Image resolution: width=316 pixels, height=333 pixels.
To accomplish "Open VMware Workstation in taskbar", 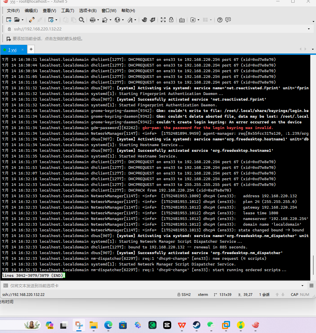I will (226, 325).
